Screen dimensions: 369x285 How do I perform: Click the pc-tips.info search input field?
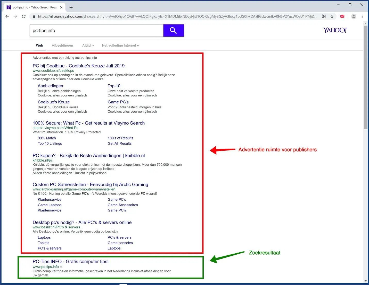tap(97, 31)
